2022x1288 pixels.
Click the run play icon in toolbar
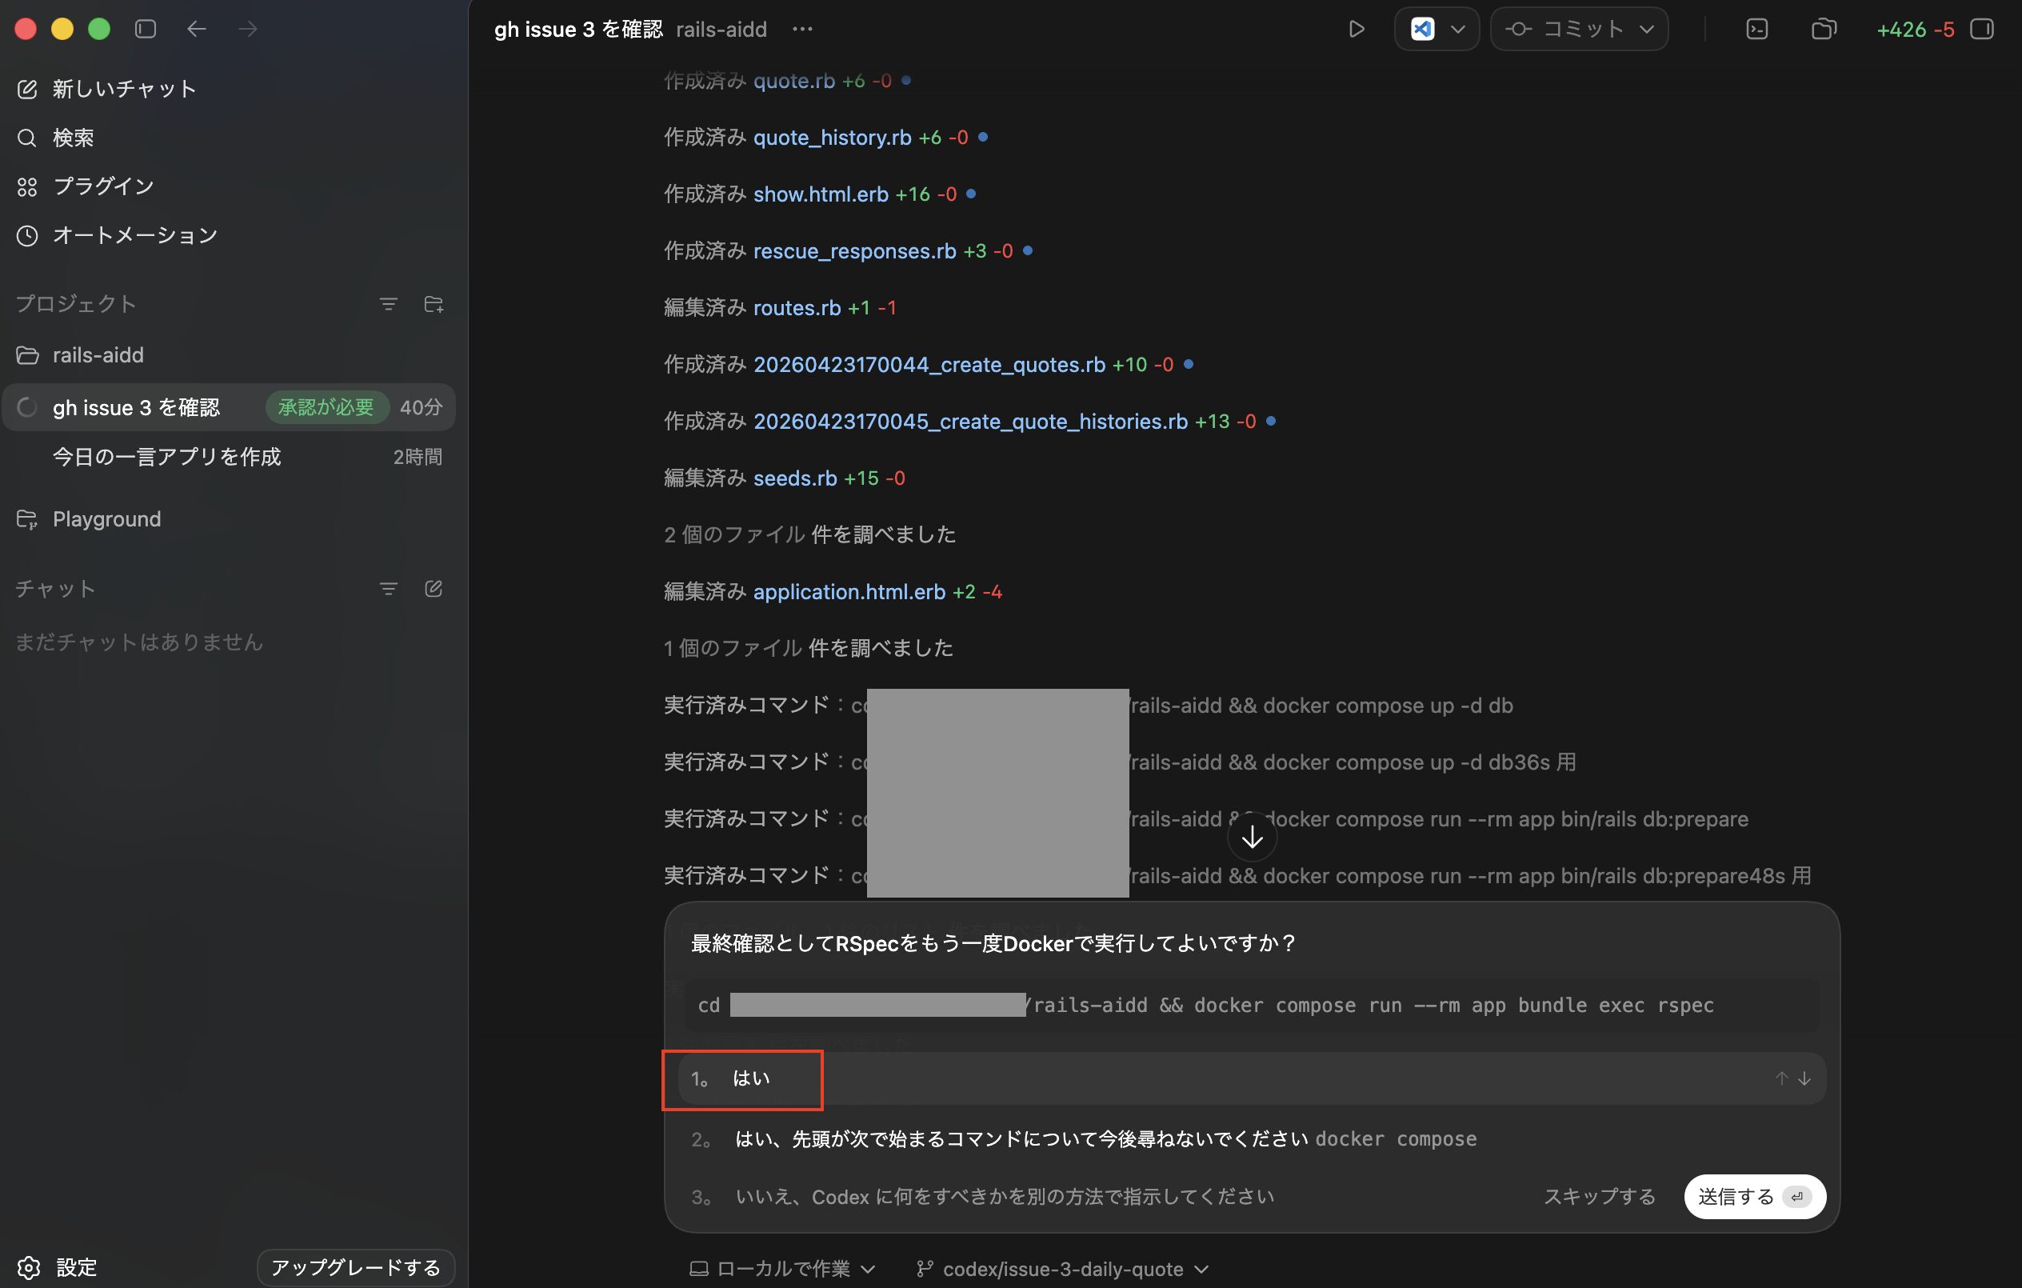coord(1355,30)
